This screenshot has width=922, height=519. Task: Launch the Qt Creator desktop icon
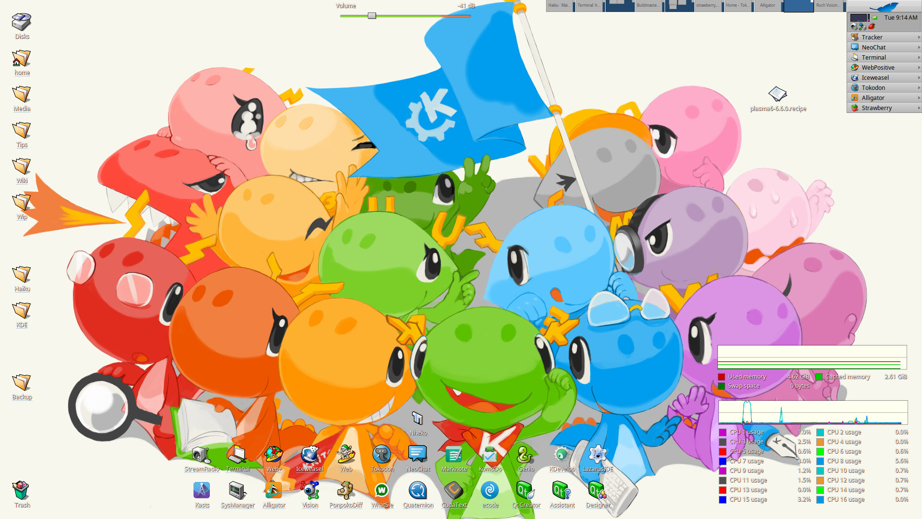coord(526,491)
